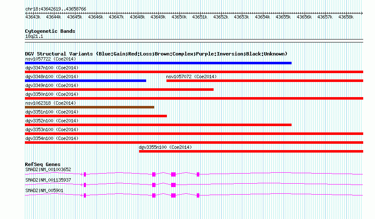Open the Cytogenetic Bands track heading

pyautogui.click(x=50, y=31)
